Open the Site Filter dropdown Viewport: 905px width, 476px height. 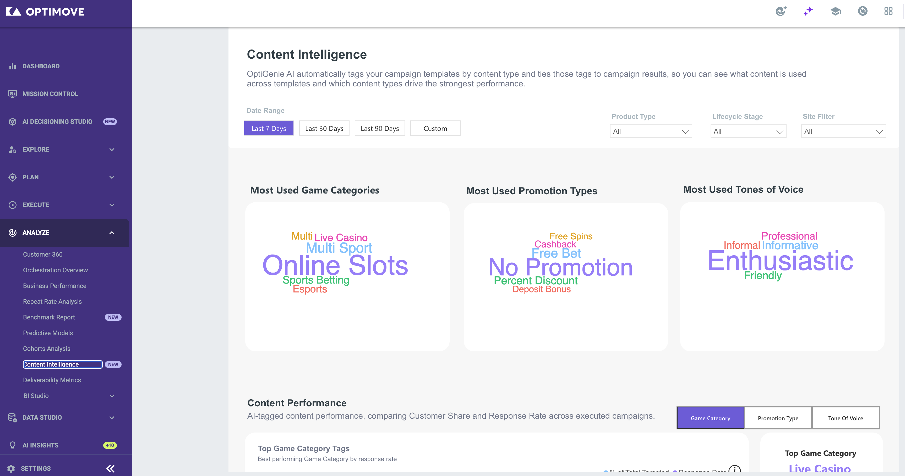point(843,131)
